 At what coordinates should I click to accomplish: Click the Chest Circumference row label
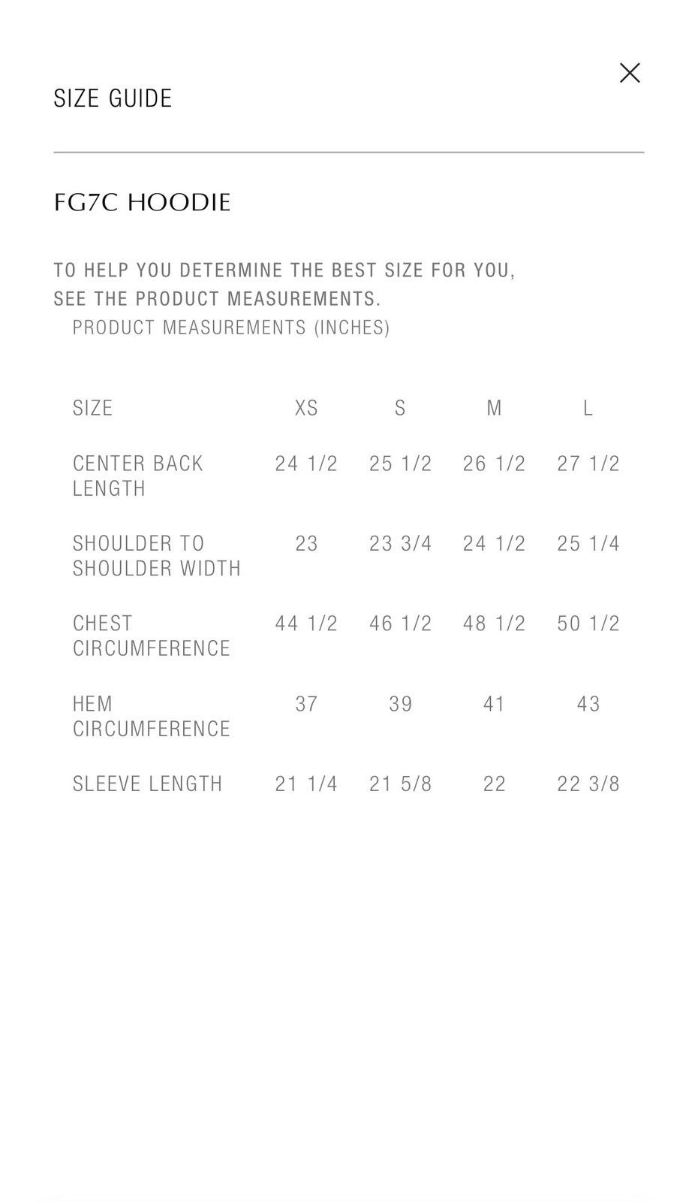(152, 636)
